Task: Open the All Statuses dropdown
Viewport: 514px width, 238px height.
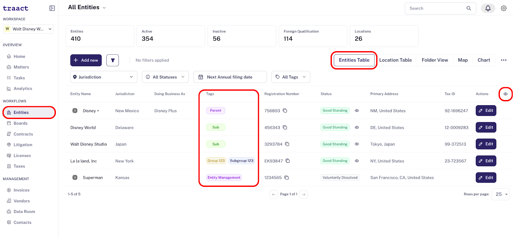Action: (x=165, y=77)
